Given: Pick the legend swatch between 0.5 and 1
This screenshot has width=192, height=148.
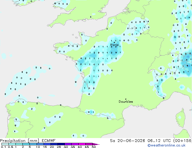Looking at the screenshot, I should click(12, 144).
